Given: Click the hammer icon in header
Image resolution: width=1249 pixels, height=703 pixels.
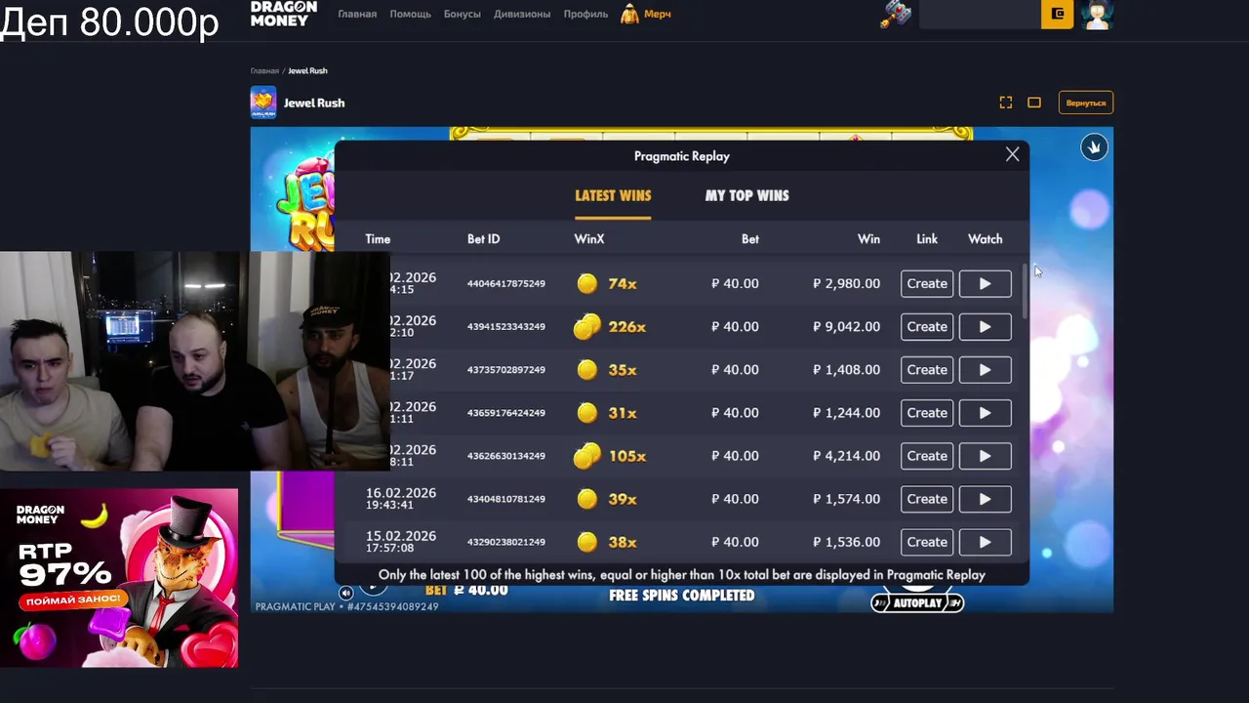Looking at the screenshot, I should pos(896,14).
